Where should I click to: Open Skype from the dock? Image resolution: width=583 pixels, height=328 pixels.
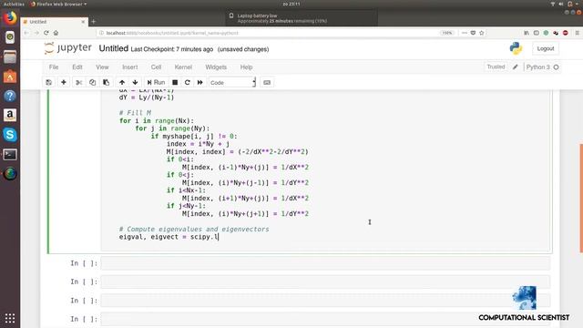[10, 135]
